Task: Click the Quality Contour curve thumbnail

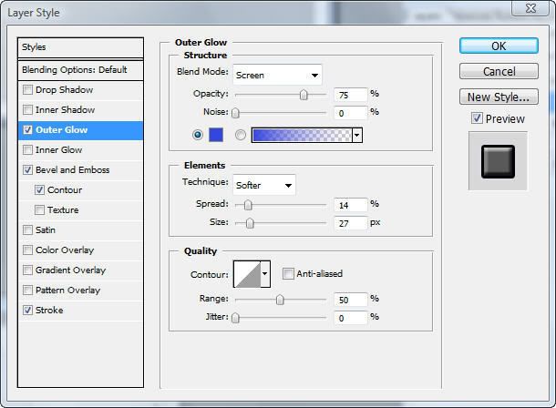Action: pyautogui.click(x=247, y=274)
